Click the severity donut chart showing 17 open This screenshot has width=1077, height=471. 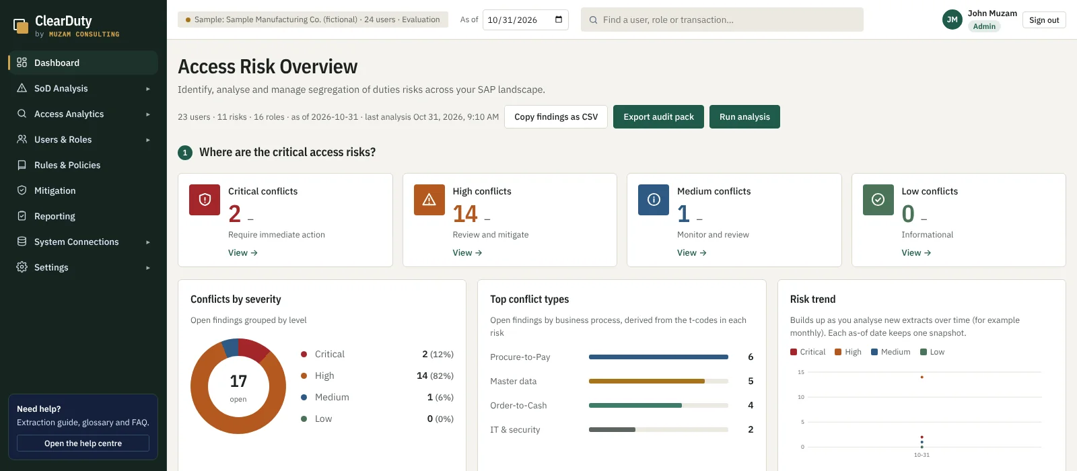[x=238, y=387]
